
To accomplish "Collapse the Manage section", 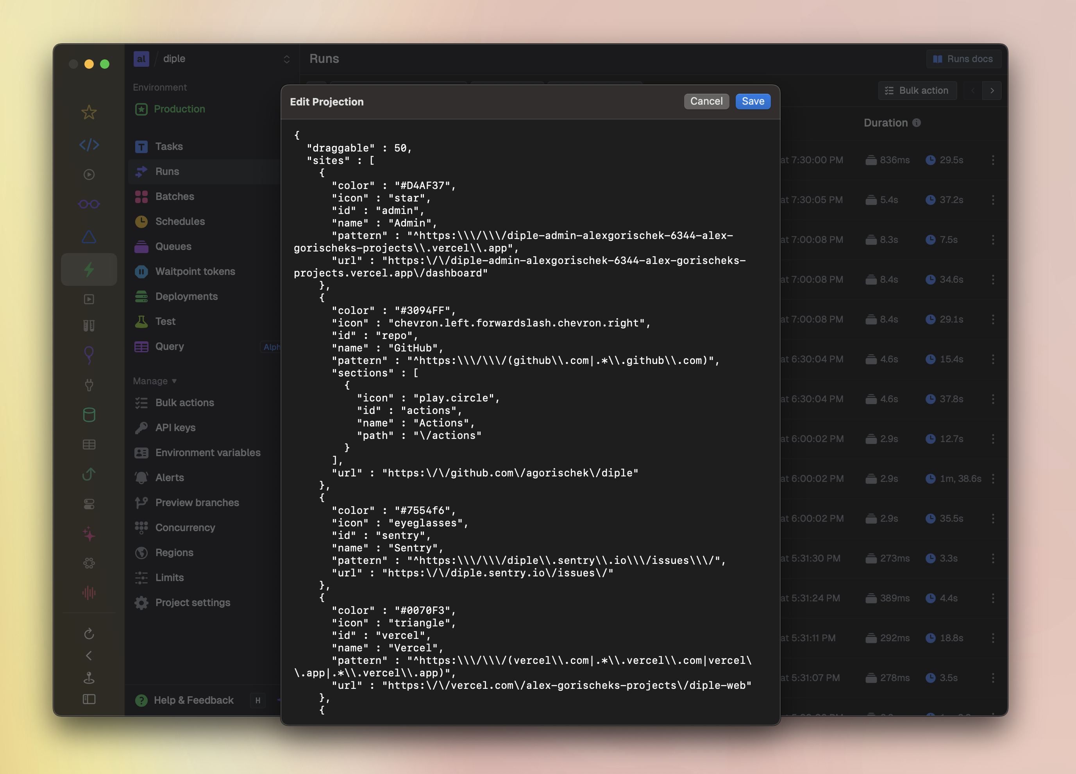I will pos(155,381).
